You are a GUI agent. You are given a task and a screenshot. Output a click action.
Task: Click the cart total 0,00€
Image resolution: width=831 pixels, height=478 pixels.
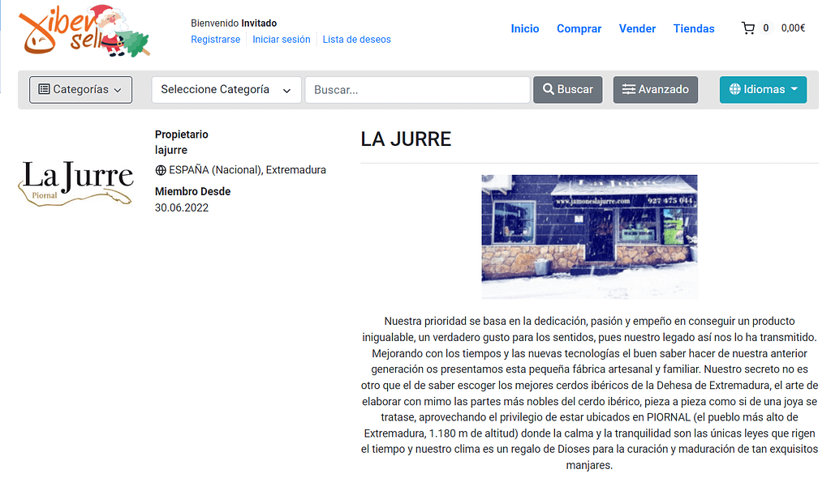(793, 28)
